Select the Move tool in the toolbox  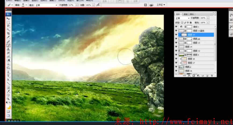(8, 19)
